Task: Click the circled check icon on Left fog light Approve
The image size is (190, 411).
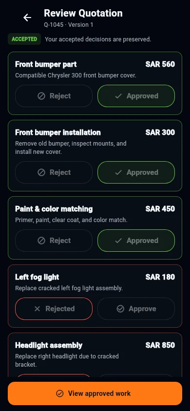Action: point(120,309)
